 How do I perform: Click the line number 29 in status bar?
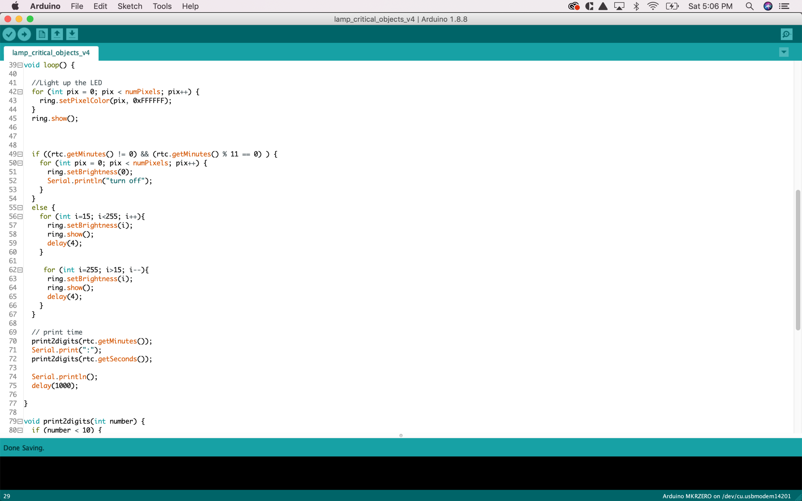tap(7, 496)
